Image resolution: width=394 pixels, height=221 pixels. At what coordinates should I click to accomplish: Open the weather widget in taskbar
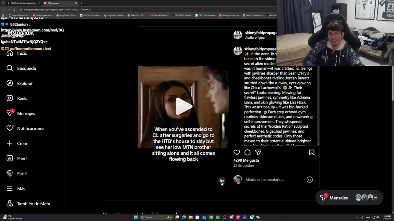tap(12, 217)
